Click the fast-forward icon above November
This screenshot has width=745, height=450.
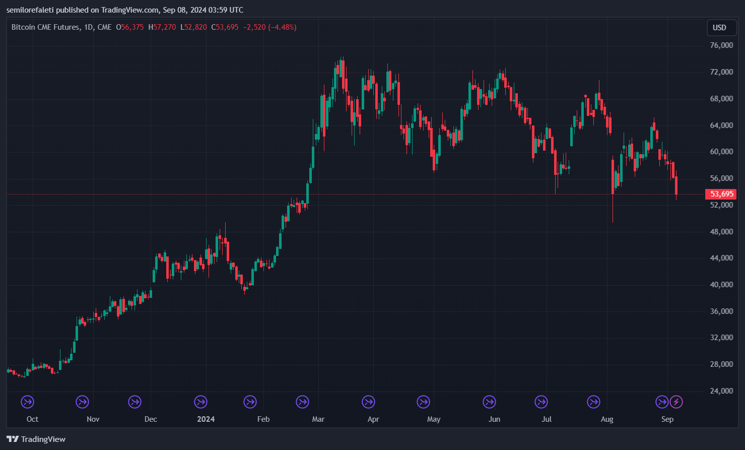coord(83,402)
